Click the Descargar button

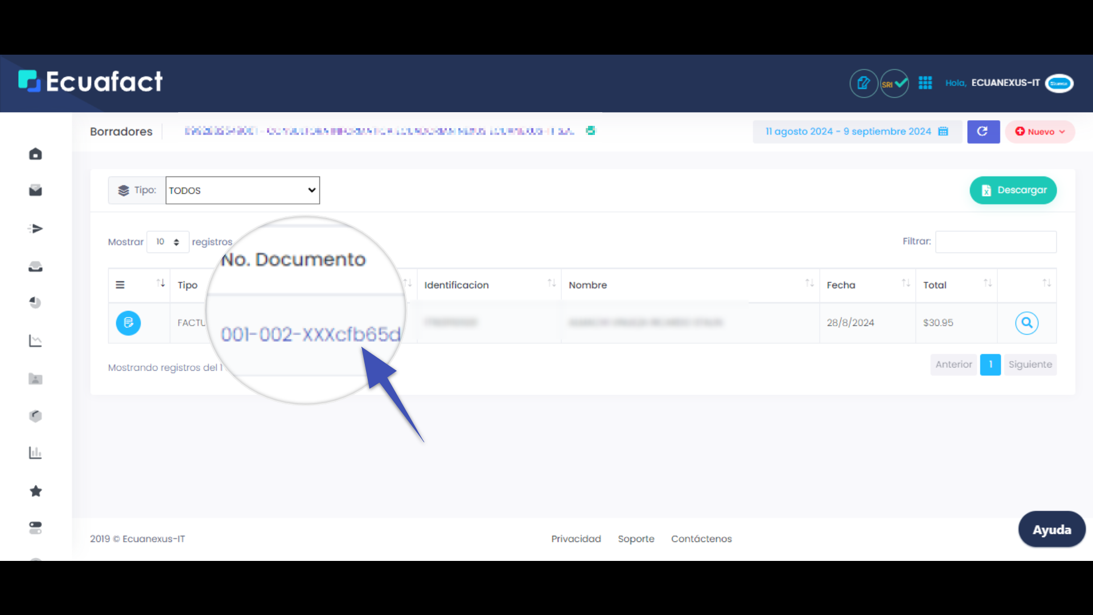[x=1013, y=190]
